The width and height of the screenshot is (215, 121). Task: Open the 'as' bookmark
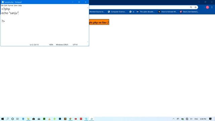(x=132, y=12)
